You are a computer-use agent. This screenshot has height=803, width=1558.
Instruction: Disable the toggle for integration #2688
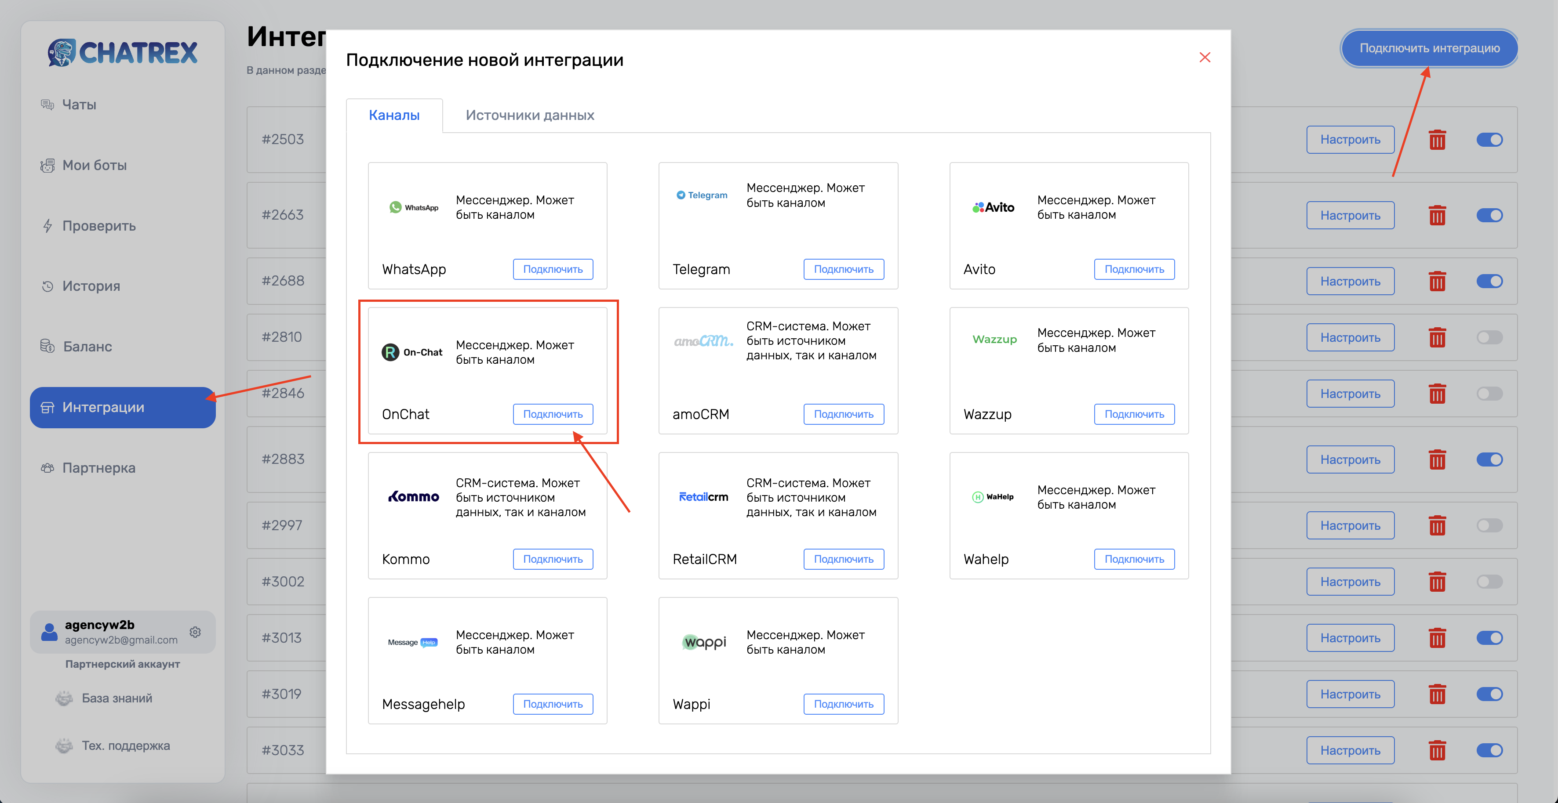click(x=1490, y=281)
